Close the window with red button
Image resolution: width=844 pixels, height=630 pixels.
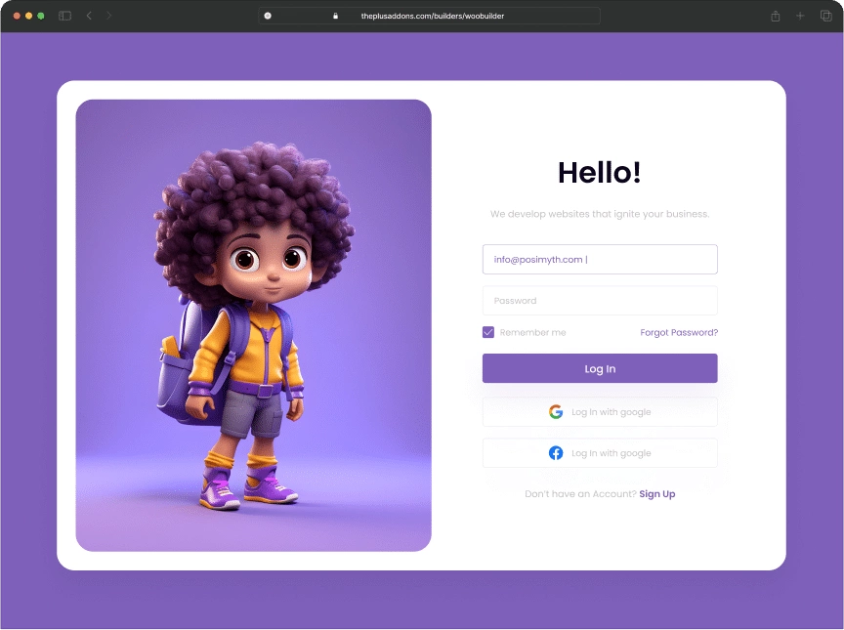[17, 17]
